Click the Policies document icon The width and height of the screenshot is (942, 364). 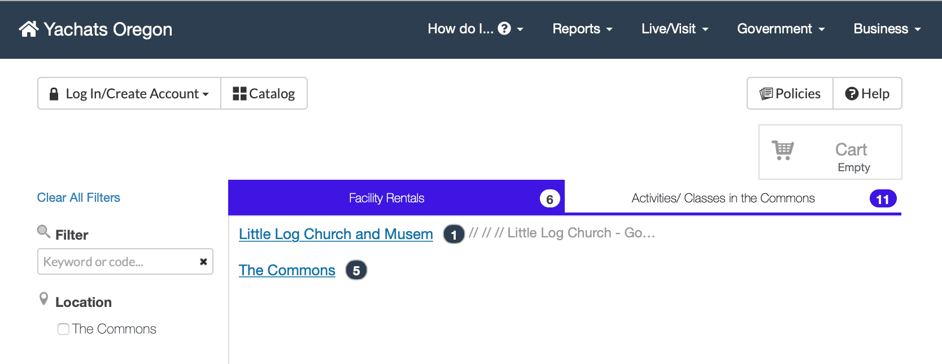[766, 93]
